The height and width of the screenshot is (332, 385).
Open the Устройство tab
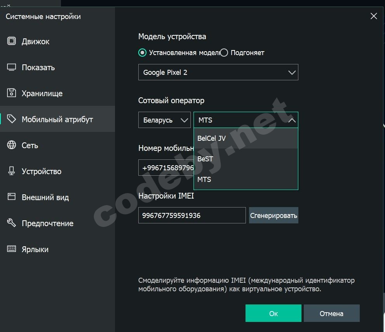point(57,171)
